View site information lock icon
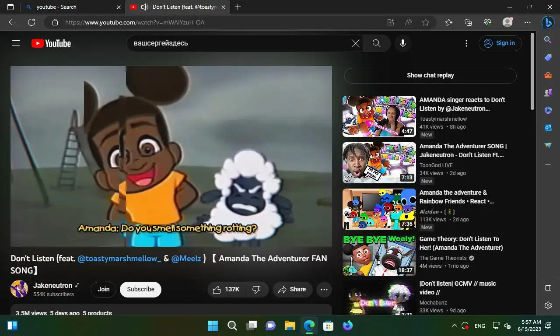 [x=55, y=22]
